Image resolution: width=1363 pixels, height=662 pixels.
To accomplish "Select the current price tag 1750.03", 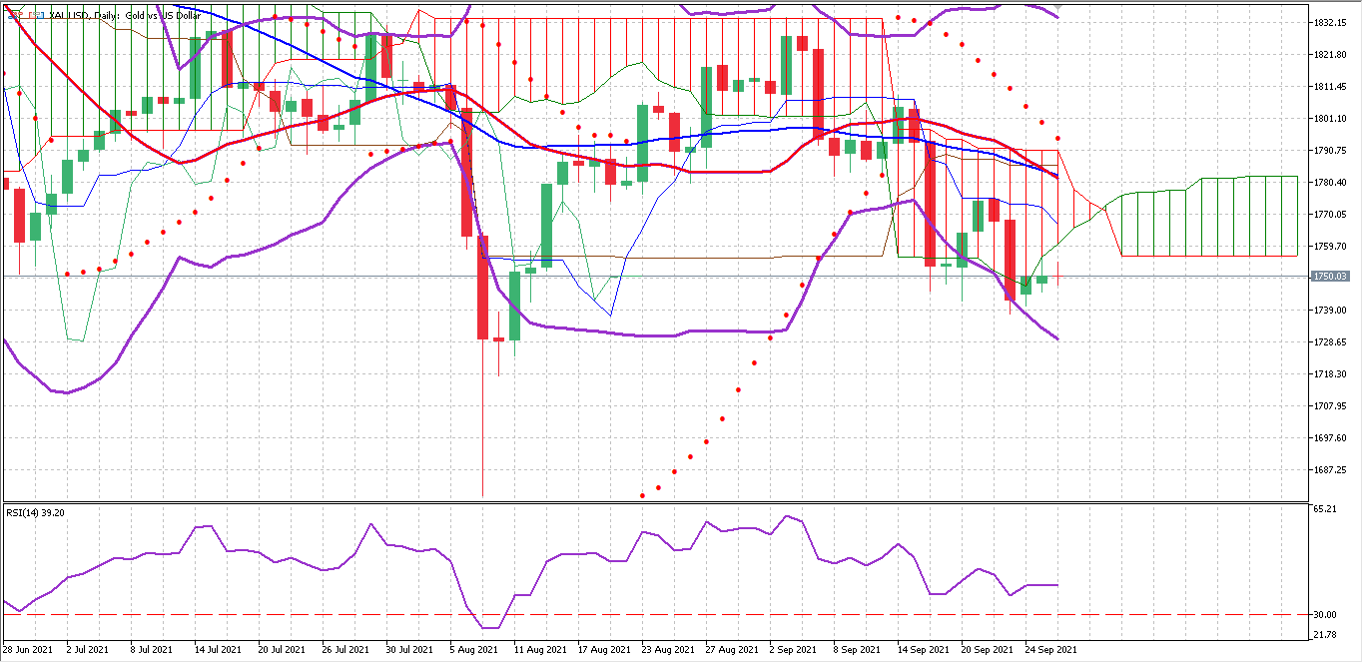I will [x=1329, y=277].
